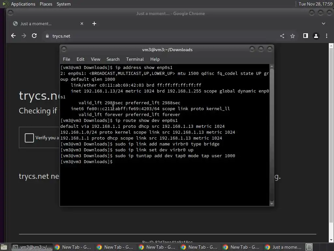Click the inet 192.168.1.13/24 text line

tap(170, 91)
